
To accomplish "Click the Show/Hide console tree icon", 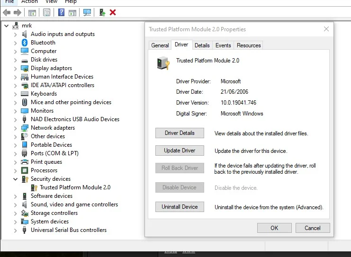I will pos(32,12).
